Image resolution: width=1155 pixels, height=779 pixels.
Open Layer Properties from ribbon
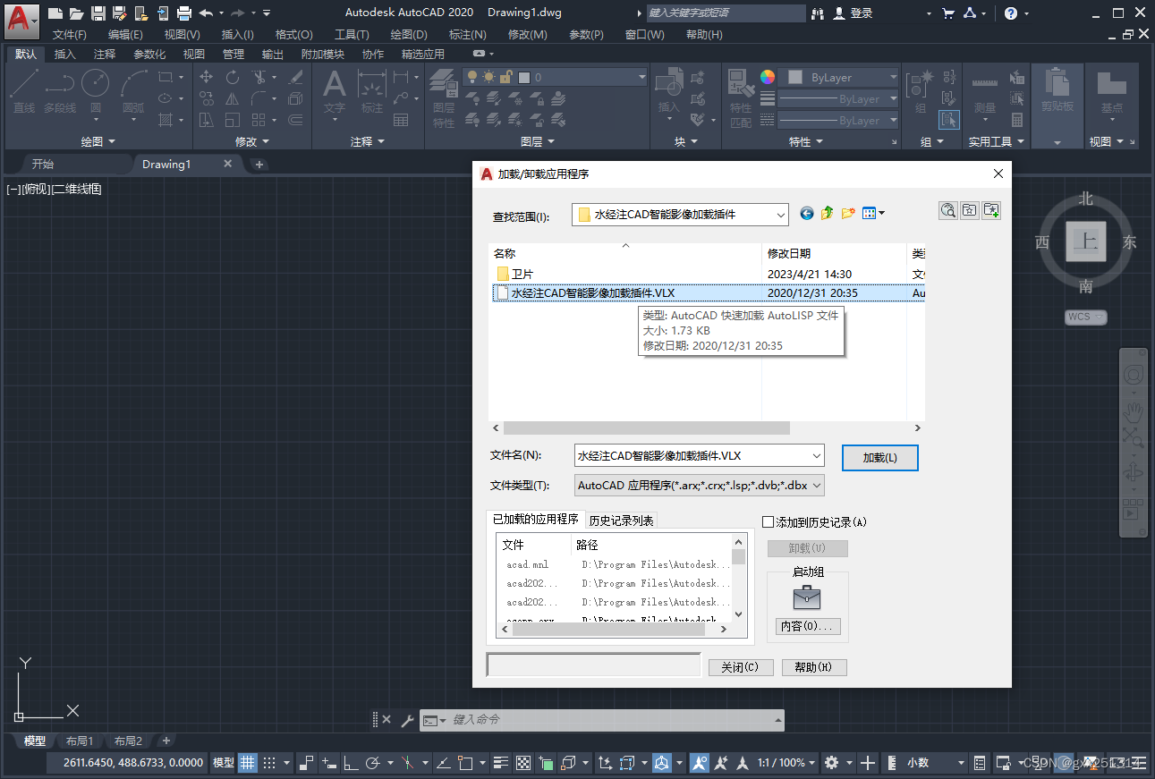pos(444,98)
